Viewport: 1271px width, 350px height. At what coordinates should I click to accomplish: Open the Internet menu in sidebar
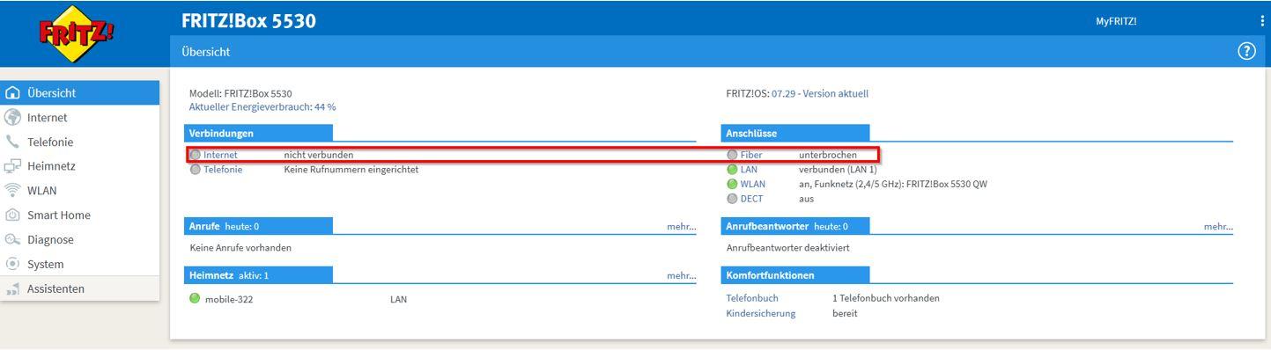point(80,117)
